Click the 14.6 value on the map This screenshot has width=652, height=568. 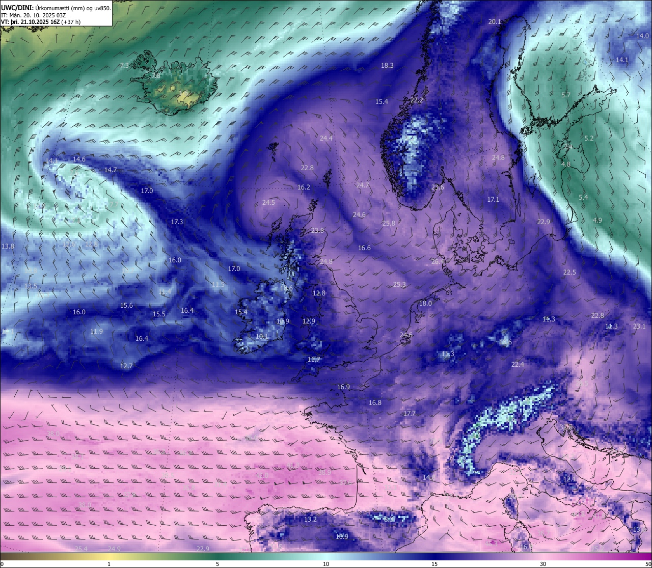pos(79,159)
